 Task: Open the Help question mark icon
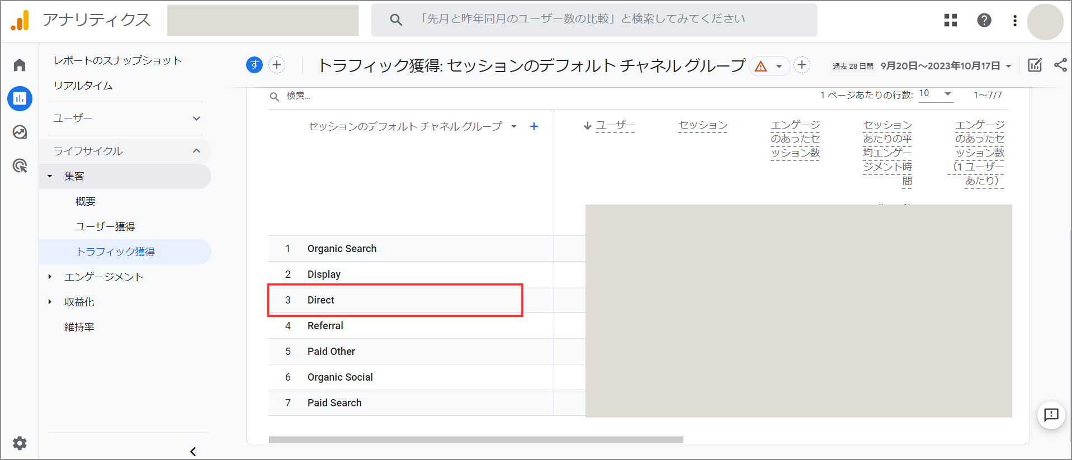(x=984, y=20)
